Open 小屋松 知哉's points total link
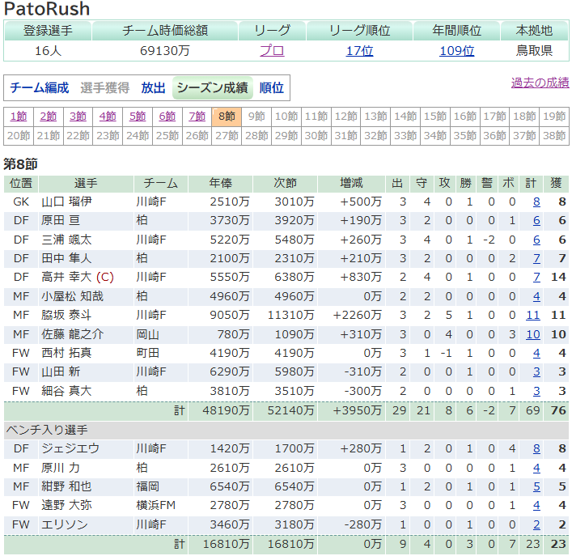The width and height of the screenshot is (572, 556). point(536,296)
